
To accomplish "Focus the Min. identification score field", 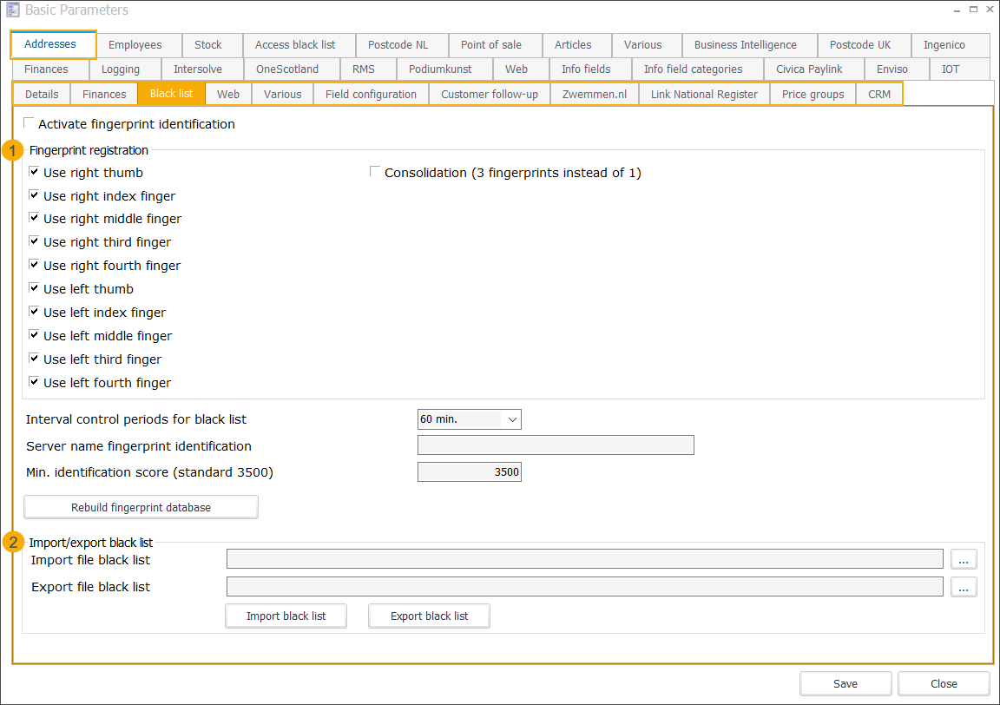I will [x=469, y=472].
